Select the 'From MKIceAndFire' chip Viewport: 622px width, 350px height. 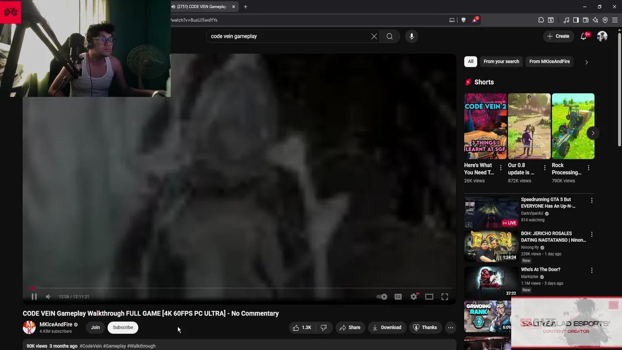coord(550,61)
